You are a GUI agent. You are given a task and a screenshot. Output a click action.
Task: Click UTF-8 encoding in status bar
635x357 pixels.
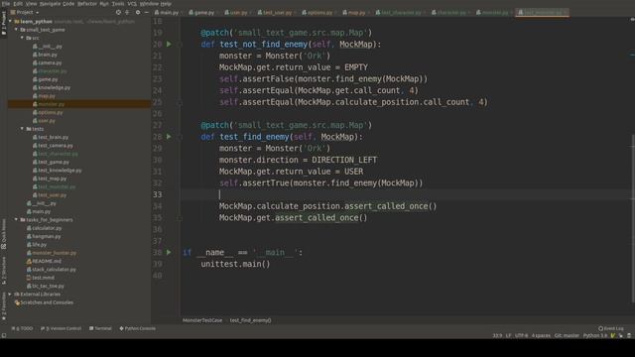521,335
